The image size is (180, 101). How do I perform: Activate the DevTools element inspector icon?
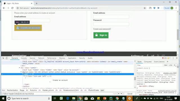pyautogui.click(x=3, y=58)
